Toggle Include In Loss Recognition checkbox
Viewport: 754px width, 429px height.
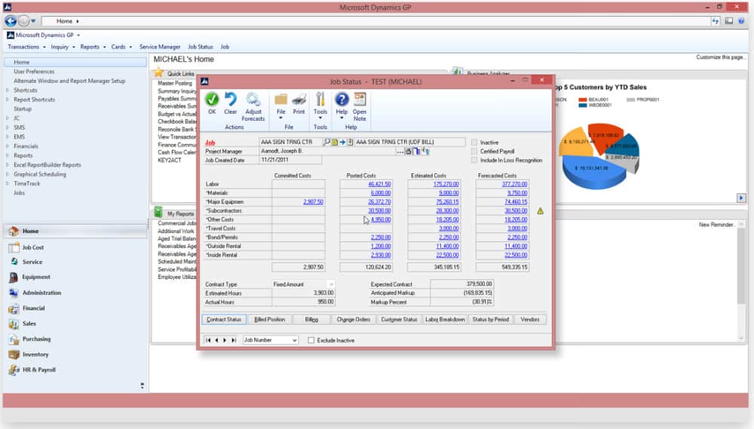474,160
